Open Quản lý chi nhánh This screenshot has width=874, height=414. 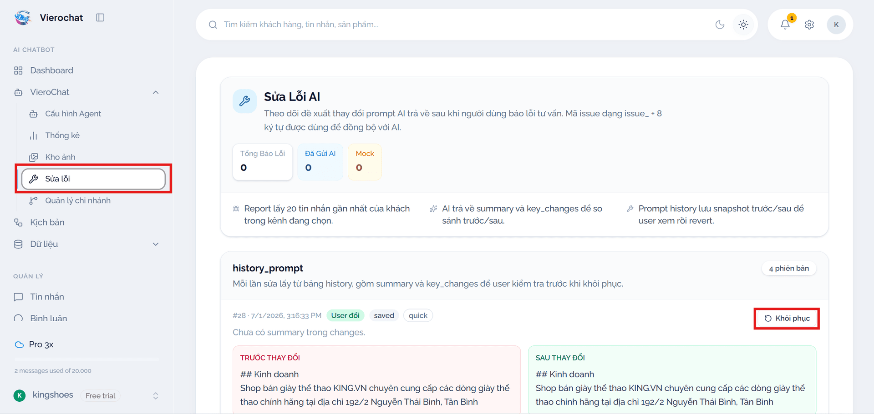[x=77, y=200]
